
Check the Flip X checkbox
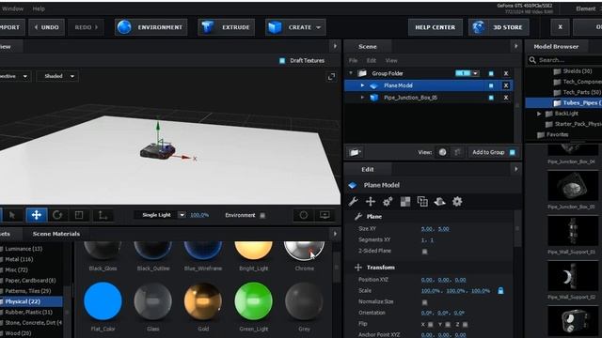pos(431,325)
